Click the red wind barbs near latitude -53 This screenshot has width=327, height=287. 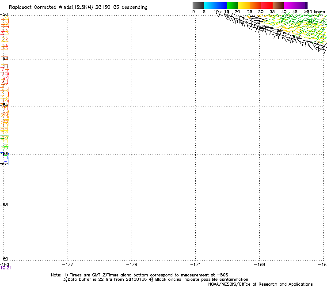5,76
